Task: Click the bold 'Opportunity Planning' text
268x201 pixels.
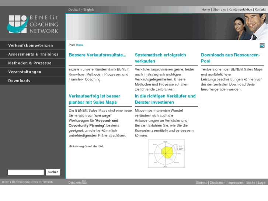Action: click(x=86, y=125)
